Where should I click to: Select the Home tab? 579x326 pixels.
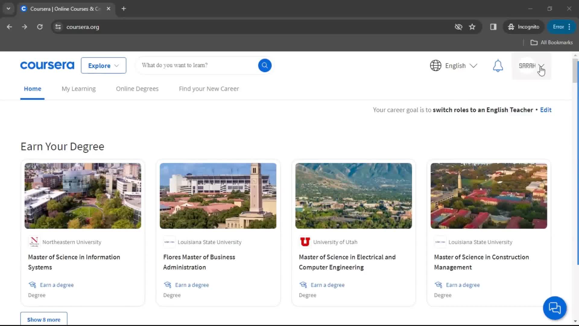32,89
